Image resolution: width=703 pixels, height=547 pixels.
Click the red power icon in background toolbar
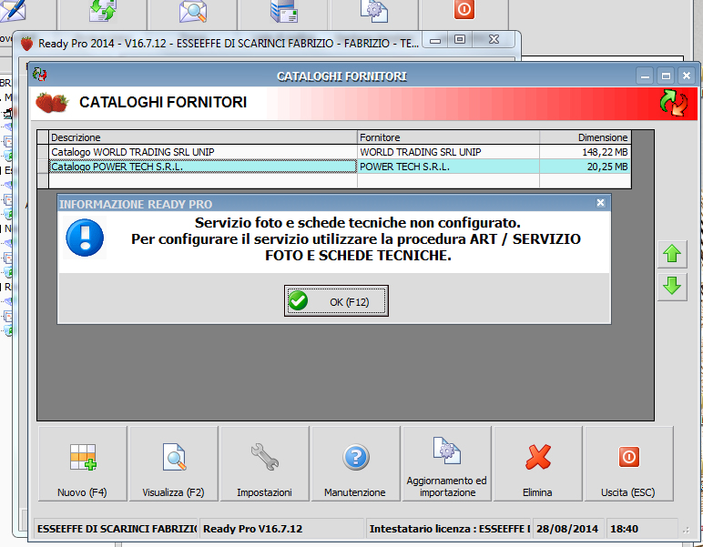tap(464, 9)
